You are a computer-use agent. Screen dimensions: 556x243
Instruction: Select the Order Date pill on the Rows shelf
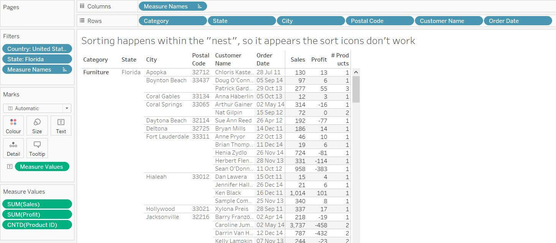point(503,21)
